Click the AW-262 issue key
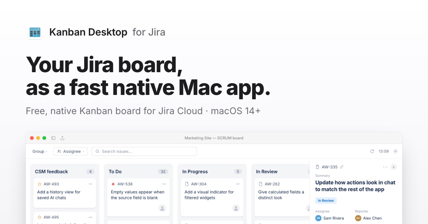Image resolution: width=428 pixels, height=224 pixels. (272, 184)
